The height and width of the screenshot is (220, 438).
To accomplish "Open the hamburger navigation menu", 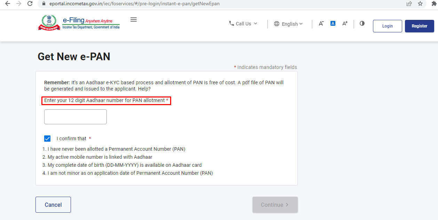I will tap(134, 20).
